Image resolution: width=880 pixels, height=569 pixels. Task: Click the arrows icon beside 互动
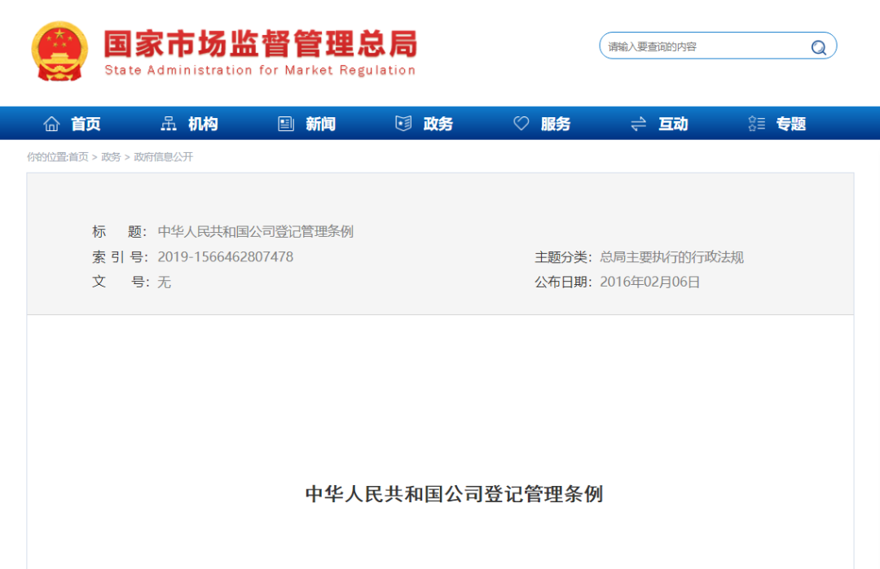click(x=639, y=124)
